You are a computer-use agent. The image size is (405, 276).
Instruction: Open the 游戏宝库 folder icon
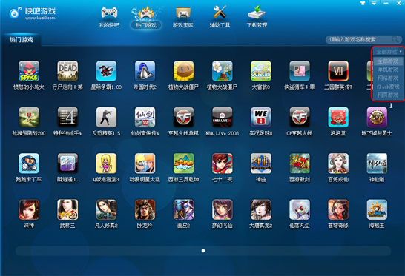point(183,13)
